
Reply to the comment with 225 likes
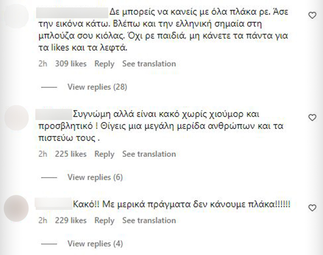coord(104,154)
